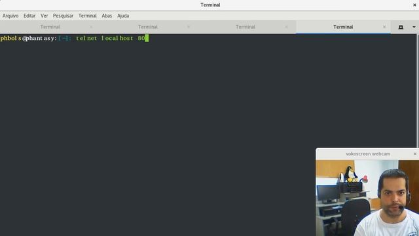Click the webcam video preview
The width and height of the screenshot is (419, 236).
[367, 198]
